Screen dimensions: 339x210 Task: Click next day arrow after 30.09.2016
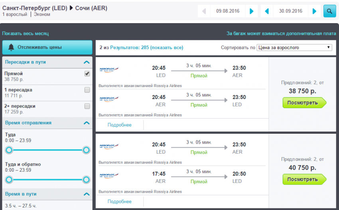[314, 11]
